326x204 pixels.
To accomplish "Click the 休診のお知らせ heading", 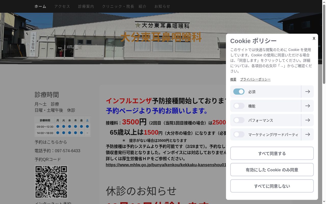I will pyautogui.click(x=141, y=191).
